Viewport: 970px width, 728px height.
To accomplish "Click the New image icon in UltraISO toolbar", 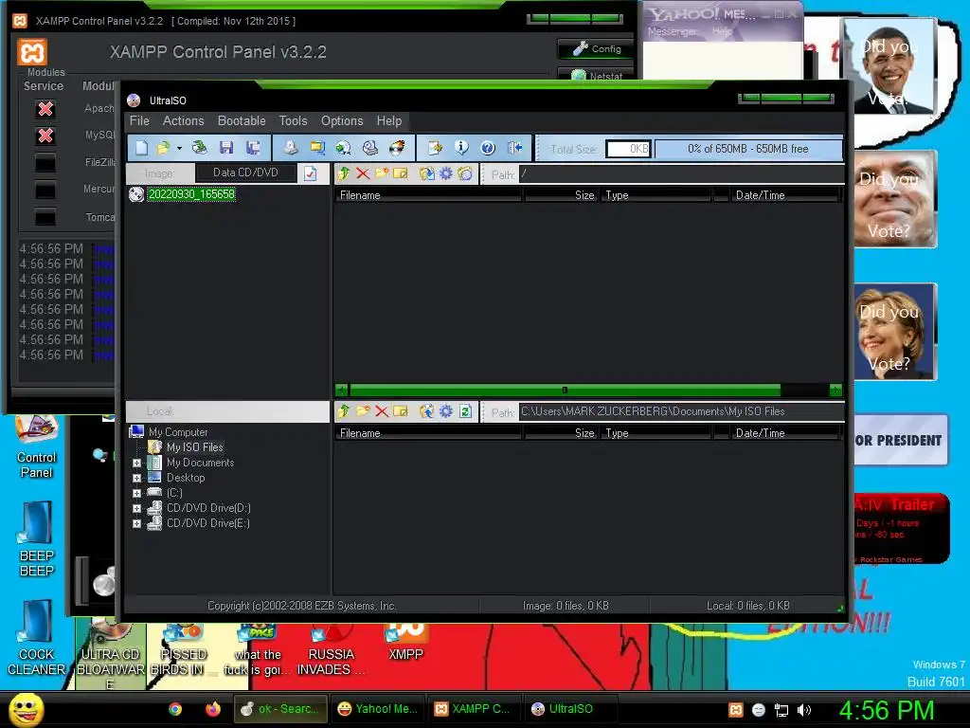I will tap(142, 148).
